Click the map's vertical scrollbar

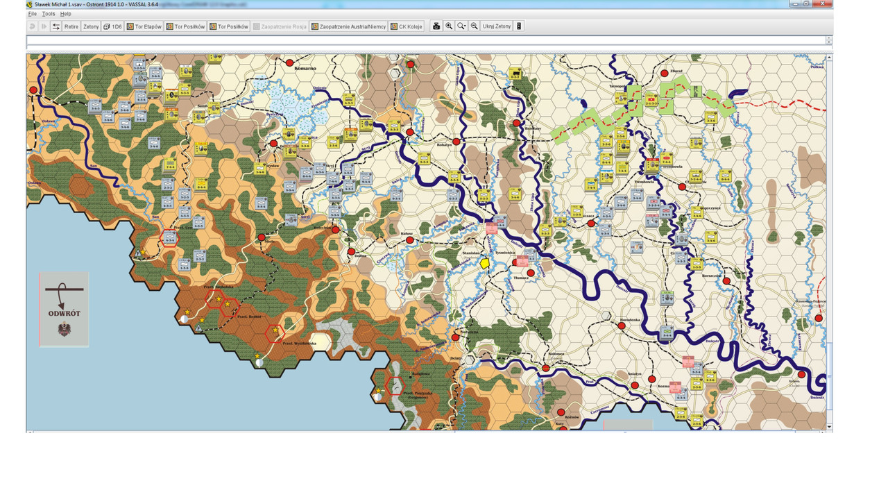point(829,241)
